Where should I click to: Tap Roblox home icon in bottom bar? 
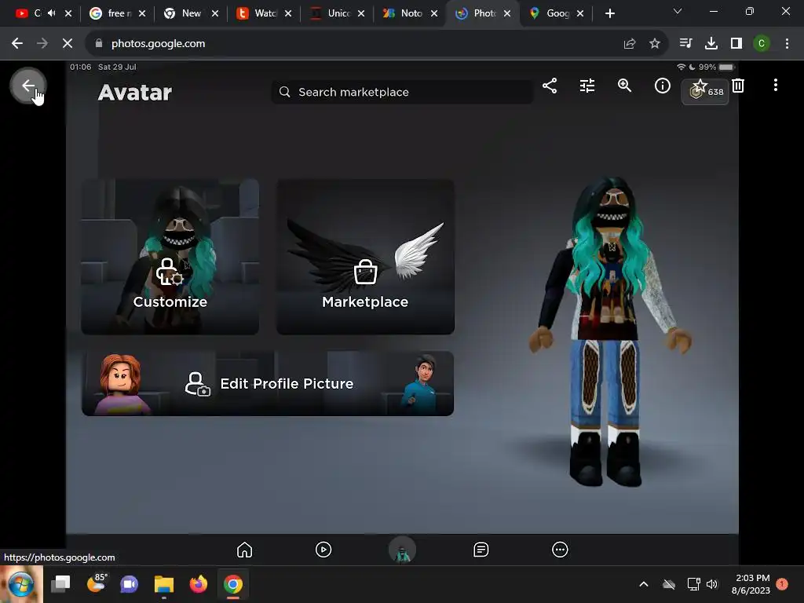pos(245,550)
